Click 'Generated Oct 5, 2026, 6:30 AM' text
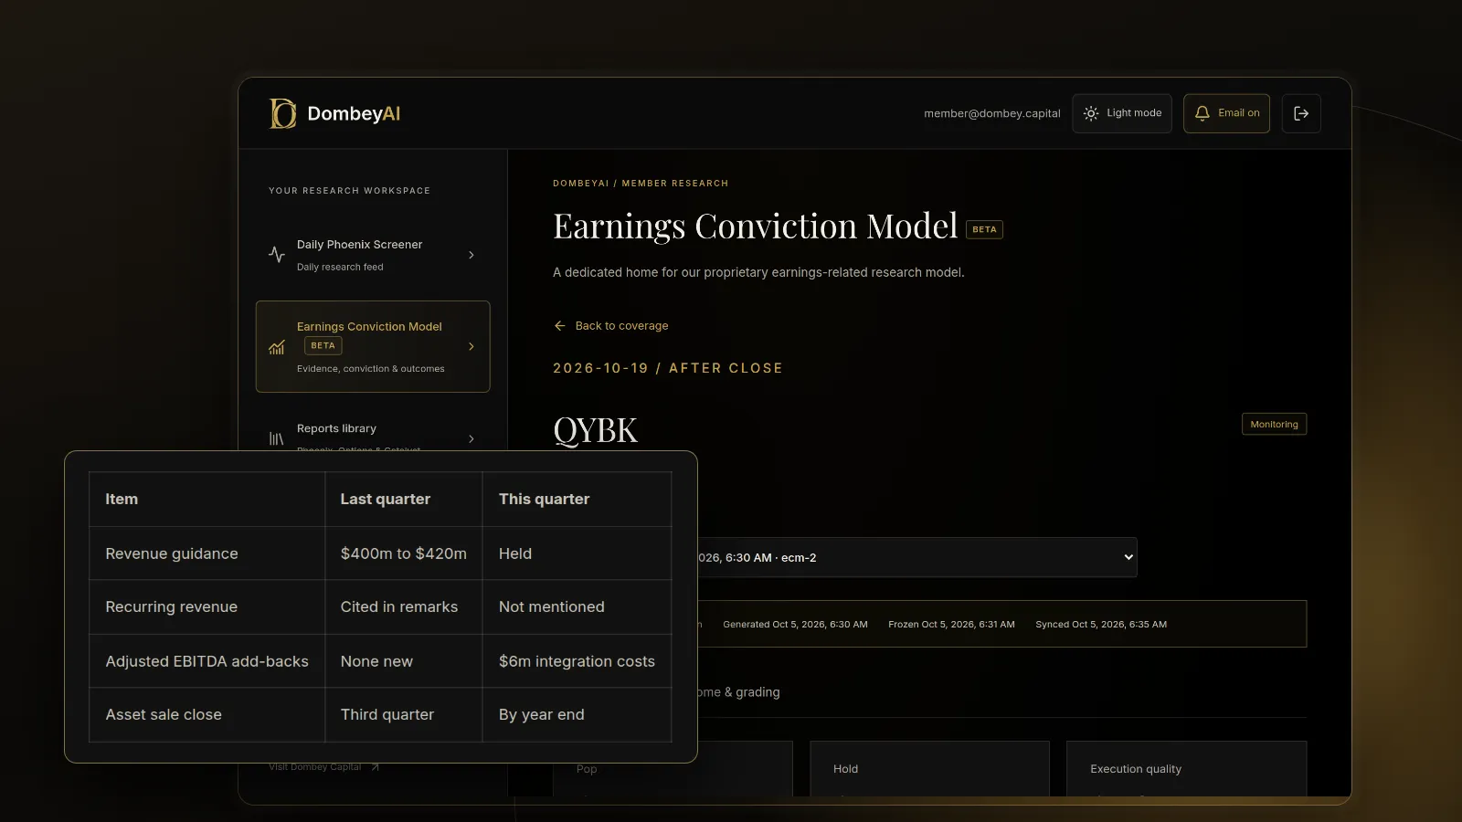1462x822 pixels. point(795,625)
